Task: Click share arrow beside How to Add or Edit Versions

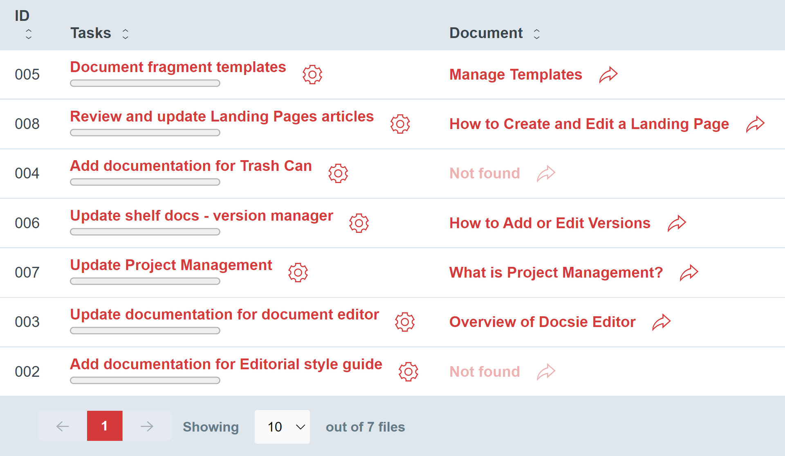Action: (677, 223)
